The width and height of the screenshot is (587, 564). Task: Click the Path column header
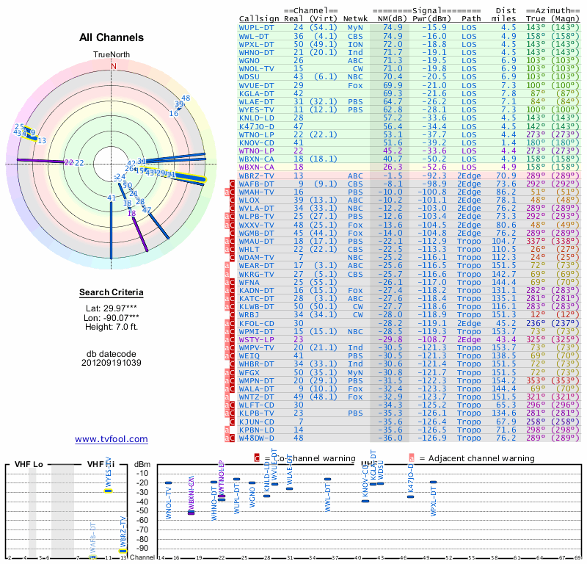click(471, 19)
